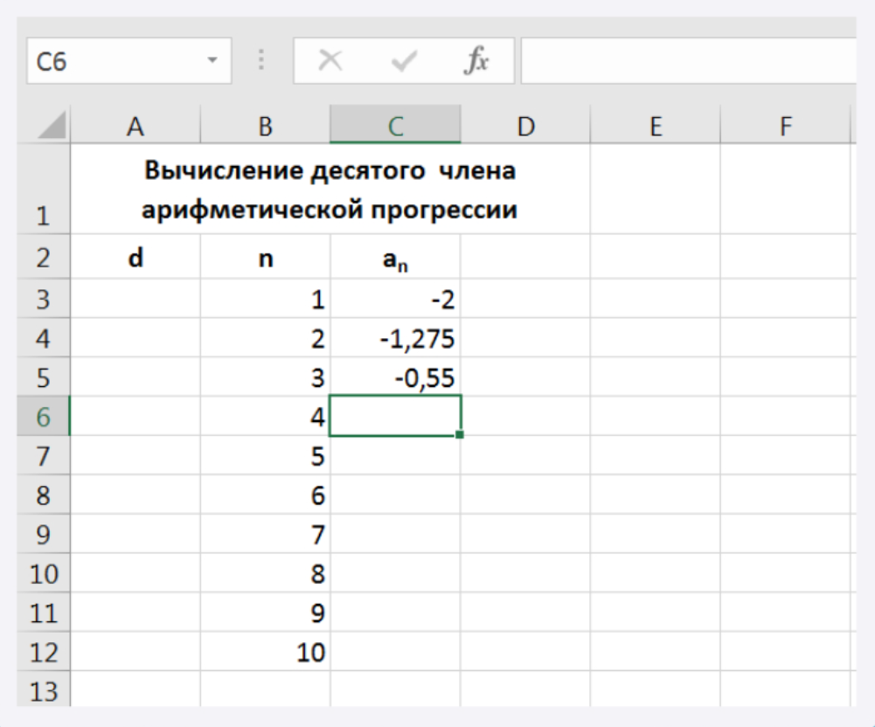Select row 12 header

pyautogui.click(x=43, y=652)
